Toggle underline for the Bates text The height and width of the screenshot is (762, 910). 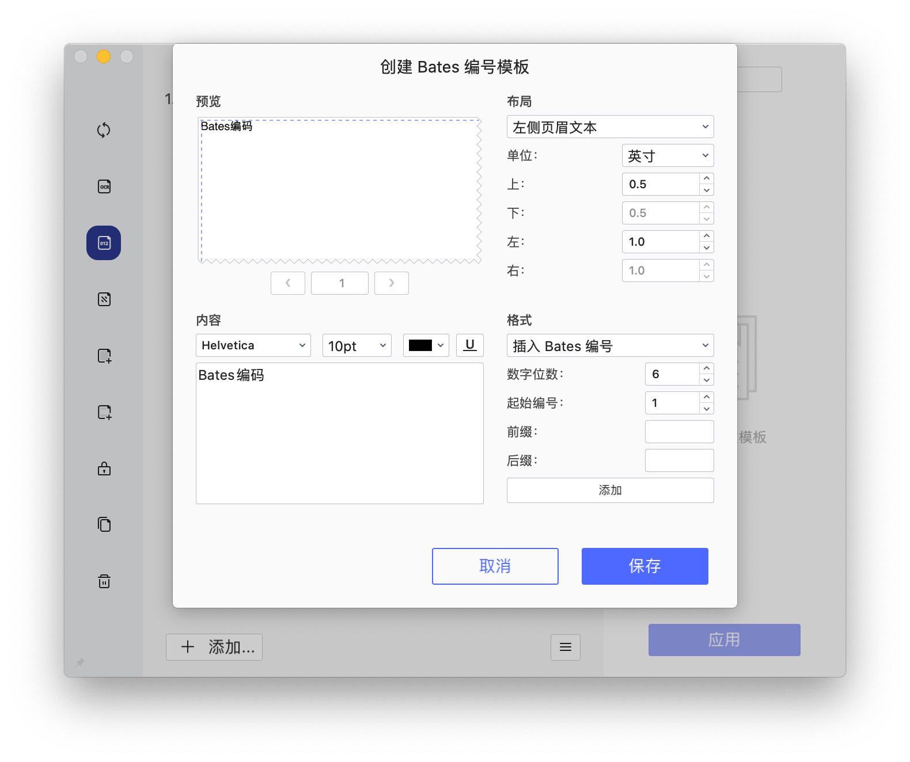click(469, 345)
